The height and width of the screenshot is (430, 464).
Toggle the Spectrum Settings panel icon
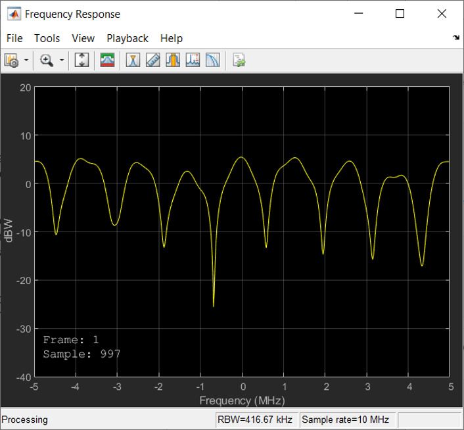pos(107,60)
